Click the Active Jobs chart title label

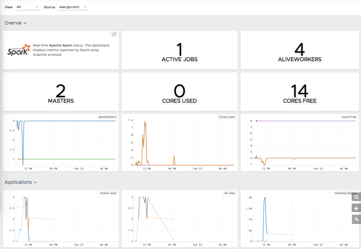[x=108, y=193]
